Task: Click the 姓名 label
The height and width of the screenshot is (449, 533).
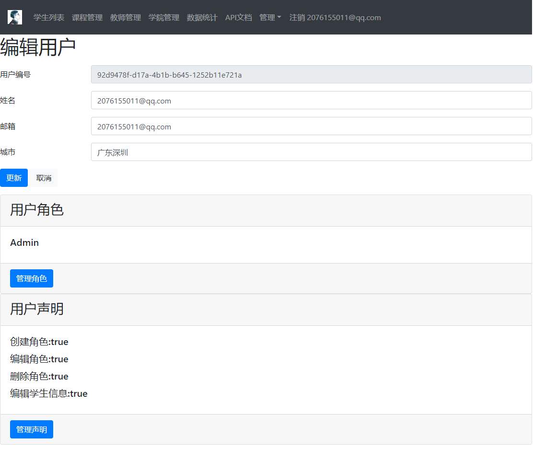Action: (x=8, y=100)
